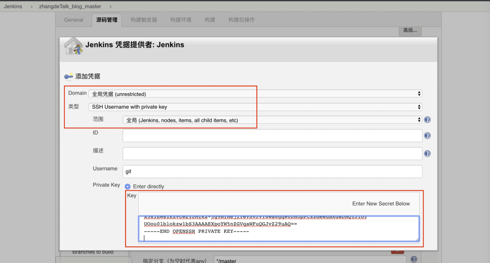
Task: Switch to the General tab
Action: (x=73, y=20)
